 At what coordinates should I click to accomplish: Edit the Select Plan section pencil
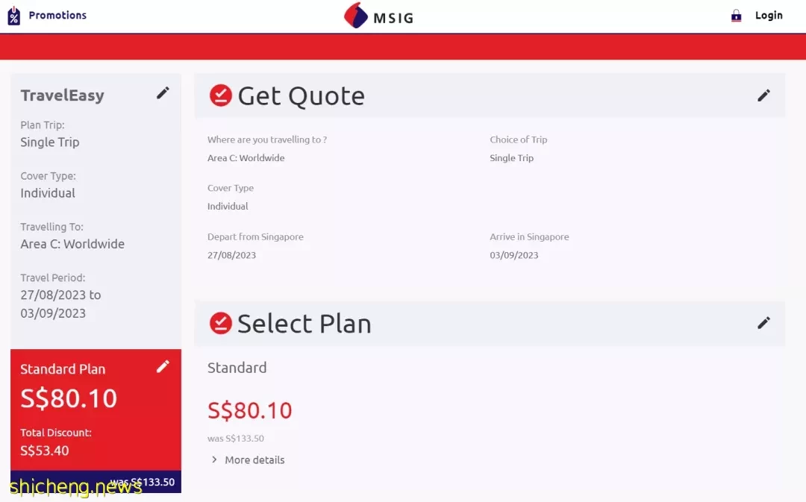(764, 323)
